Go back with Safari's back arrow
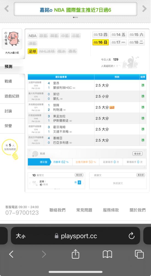The height and width of the screenshot is (276, 151). (x=11, y=254)
